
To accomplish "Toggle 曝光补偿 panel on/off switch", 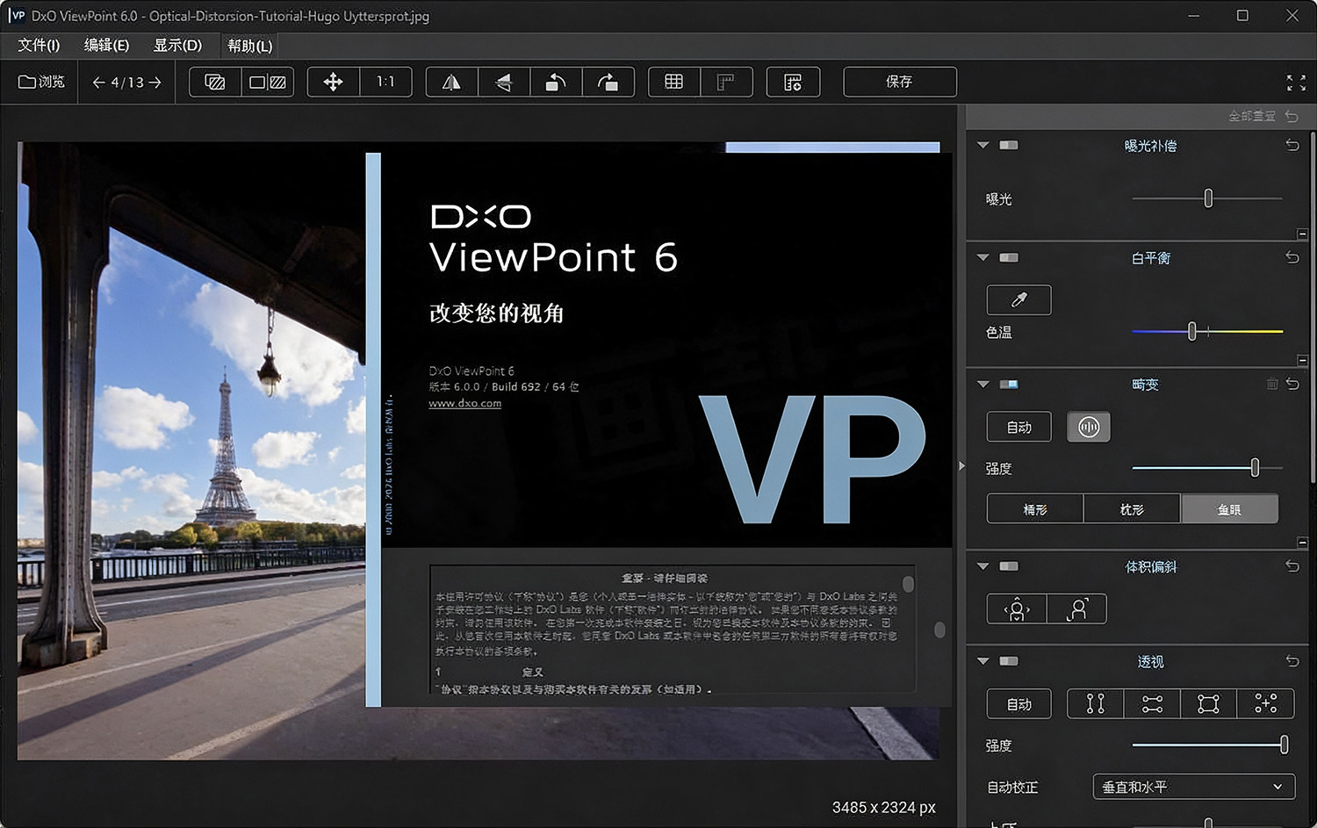I will (1009, 145).
